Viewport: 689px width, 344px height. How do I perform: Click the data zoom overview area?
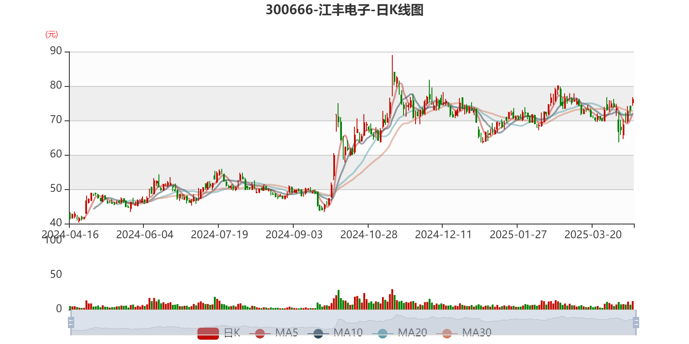[x=353, y=322]
